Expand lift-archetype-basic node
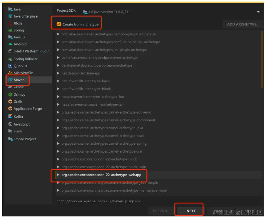265x218 pixels. (58, 81)
